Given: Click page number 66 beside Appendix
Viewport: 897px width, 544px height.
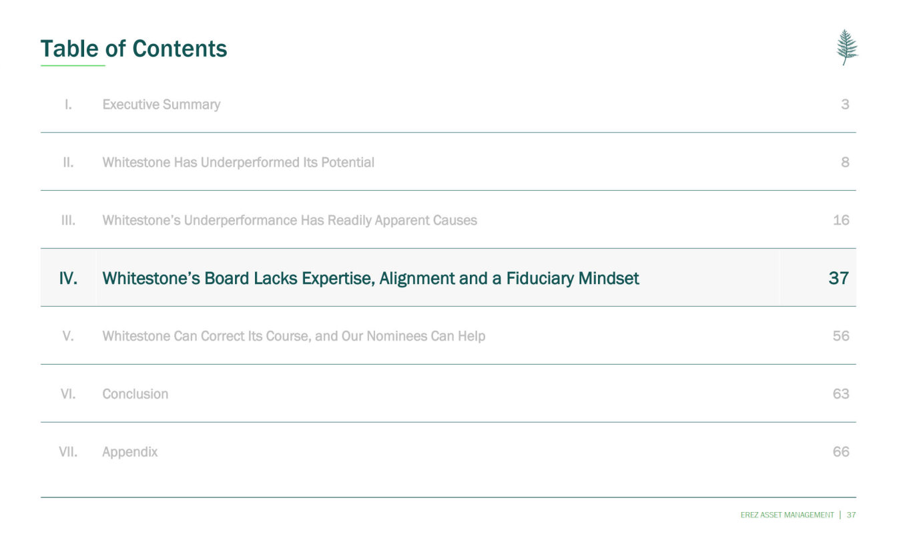Looking at the screenshot, I should click(x=841, y=452).
